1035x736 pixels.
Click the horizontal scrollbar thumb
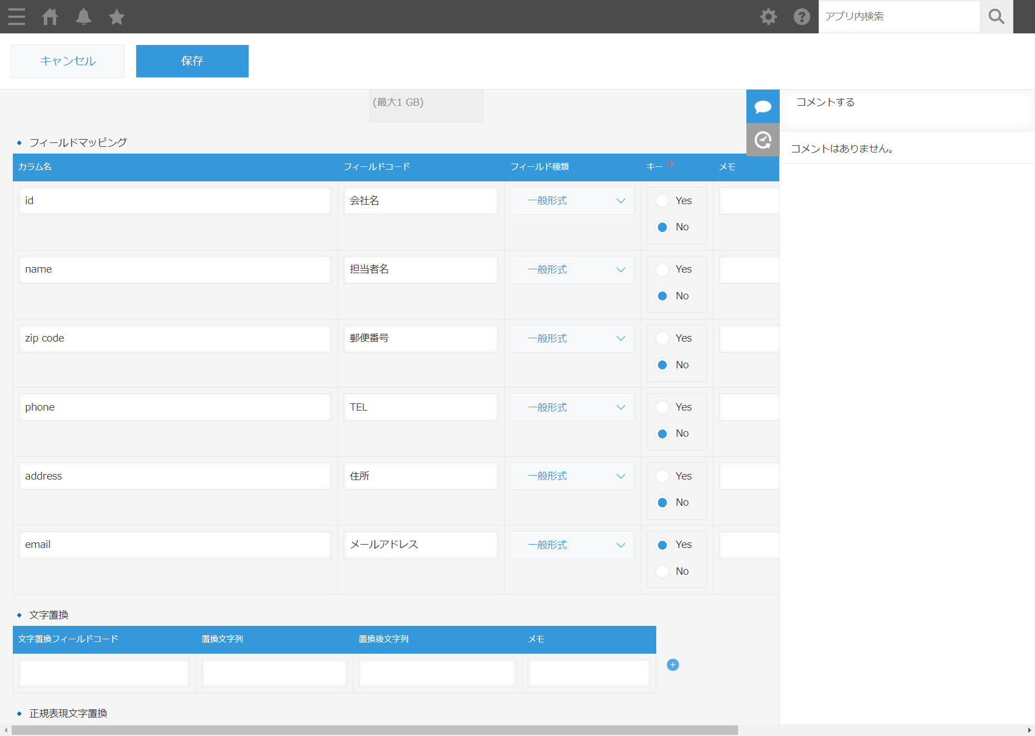click(375, 730)
